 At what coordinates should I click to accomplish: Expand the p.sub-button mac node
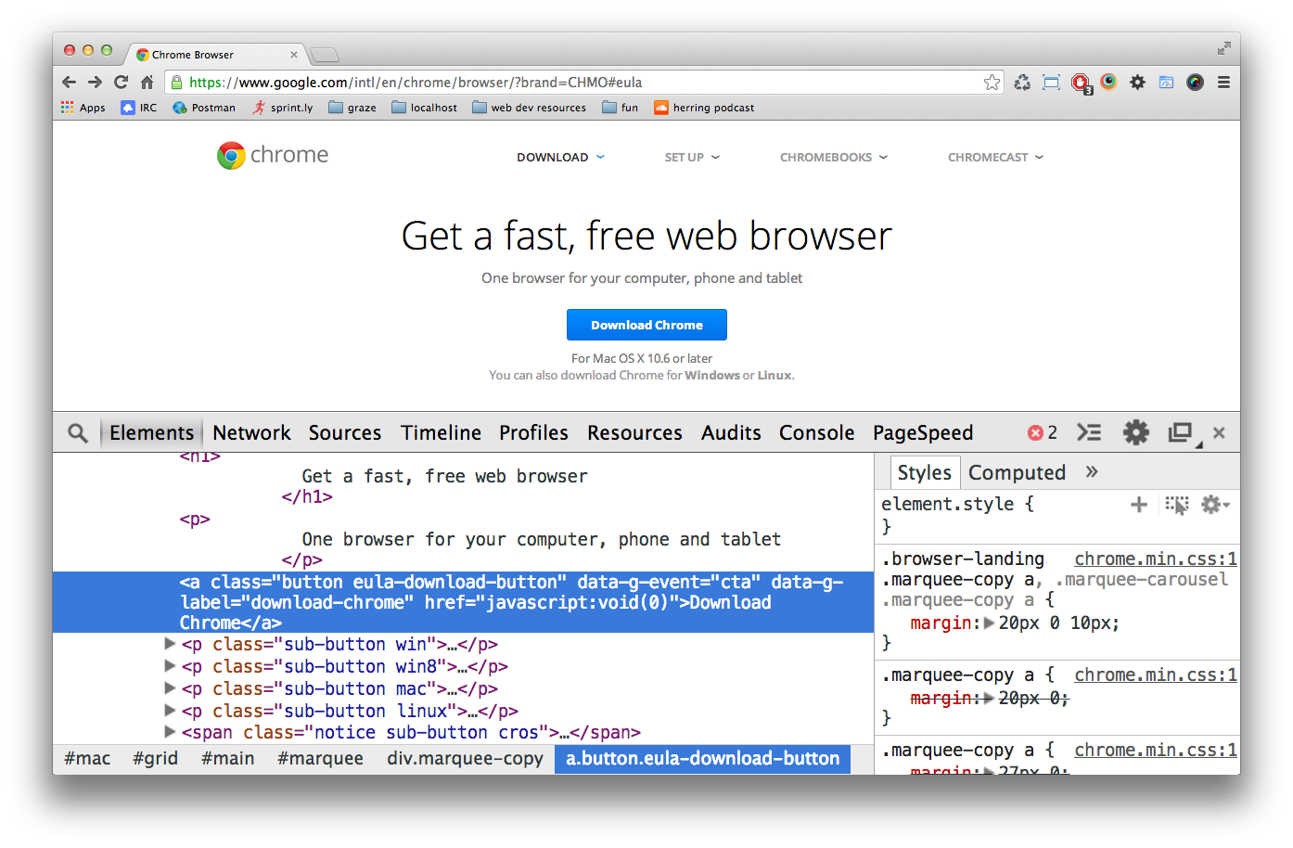[x=170, y=688]
